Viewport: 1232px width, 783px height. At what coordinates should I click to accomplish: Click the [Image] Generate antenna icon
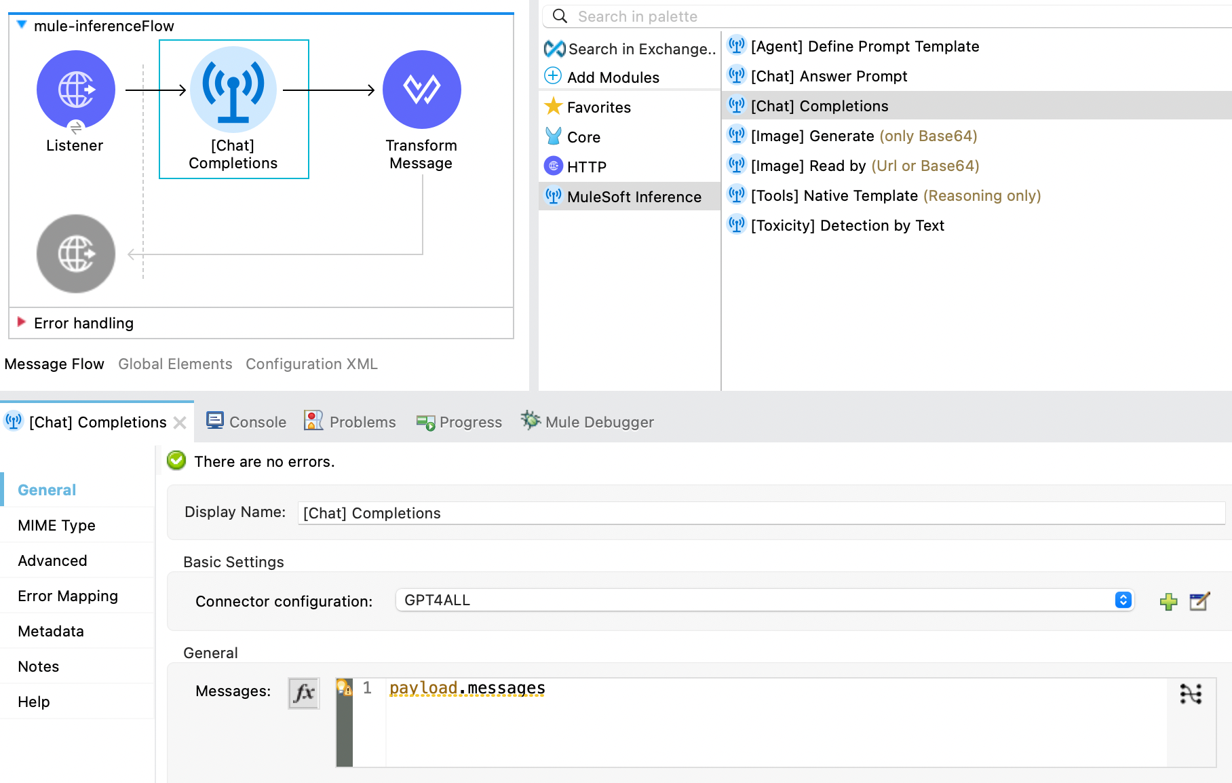pos(736,135)
